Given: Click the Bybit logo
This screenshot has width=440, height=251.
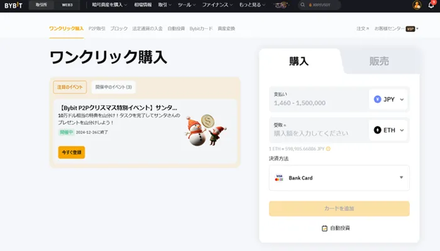Looking at the screenshot, I should (13, 5).
